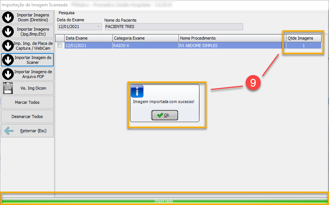The image size is (329, 205).
Task: Select the Placa de Captura / WebCam import icon
Action: [8, 46]
